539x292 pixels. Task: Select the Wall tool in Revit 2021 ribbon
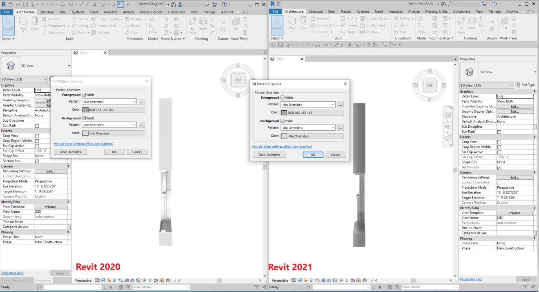292,25
